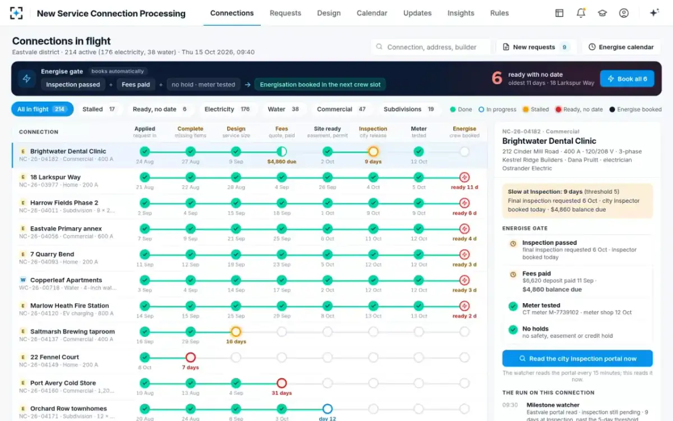The height and width of the screenshot is (421, 673).
Task: Click No holds green check icon
Action: 513,330
